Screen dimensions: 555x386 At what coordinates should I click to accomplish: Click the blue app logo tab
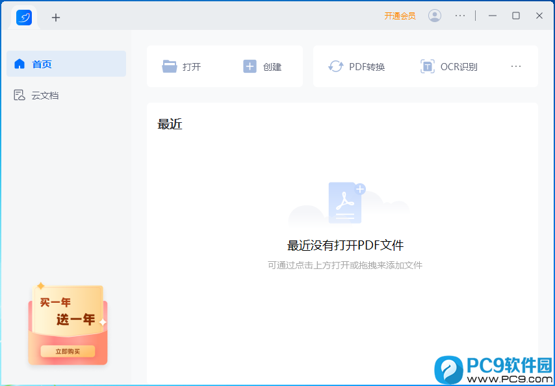coord(24,18)
